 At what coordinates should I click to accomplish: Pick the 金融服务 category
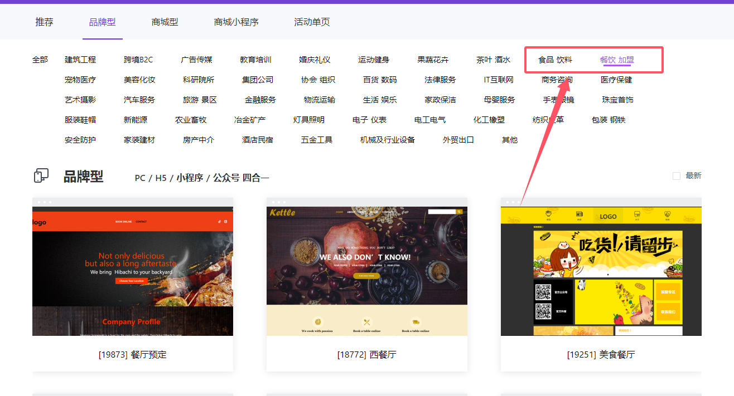tap(260, 100)
